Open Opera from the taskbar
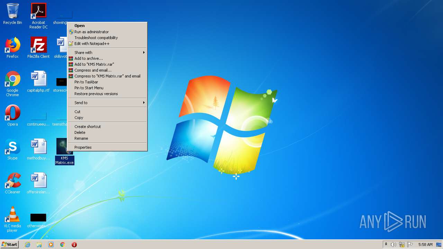 74,245
